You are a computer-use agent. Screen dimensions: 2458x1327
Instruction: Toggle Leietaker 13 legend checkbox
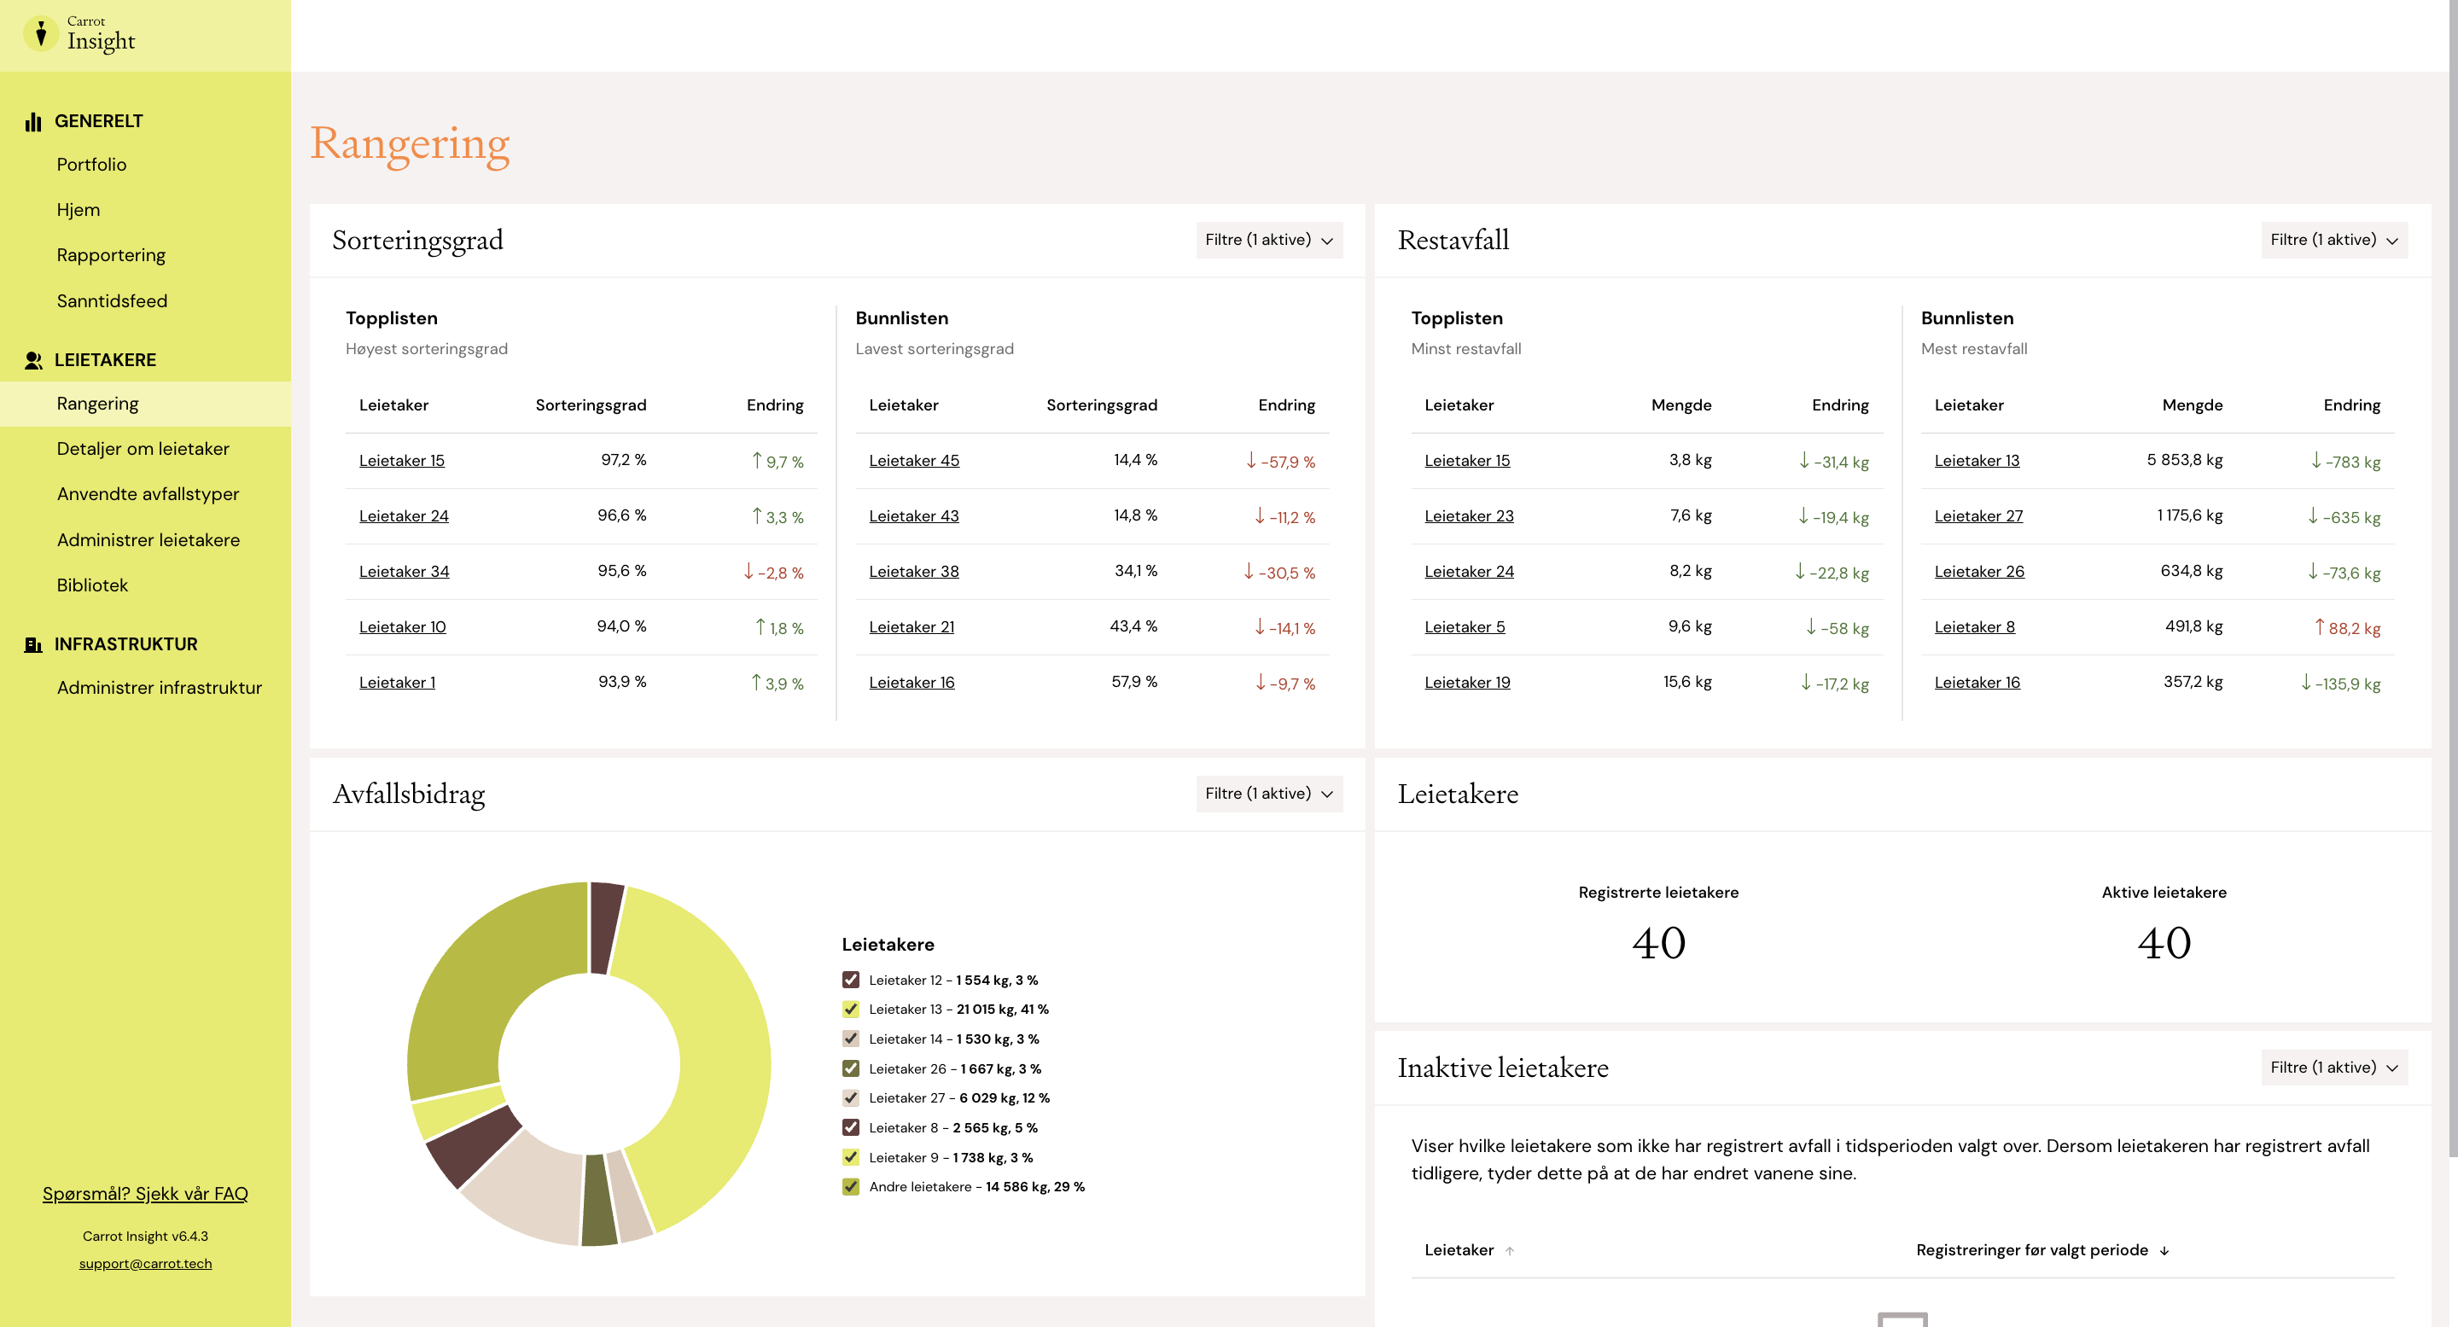[x=850, y=1010]
